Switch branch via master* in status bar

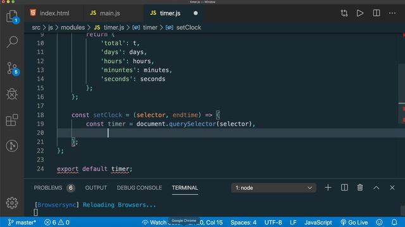click(22, 222)
